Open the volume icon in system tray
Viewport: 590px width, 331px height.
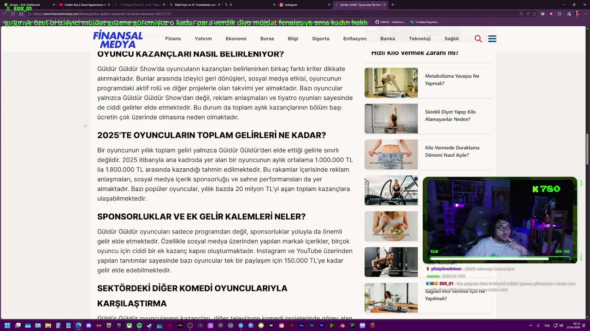click(x=561, y=325)
